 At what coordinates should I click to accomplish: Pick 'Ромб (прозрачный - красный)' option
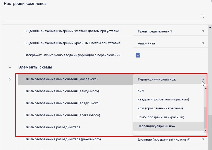[161, 117]
